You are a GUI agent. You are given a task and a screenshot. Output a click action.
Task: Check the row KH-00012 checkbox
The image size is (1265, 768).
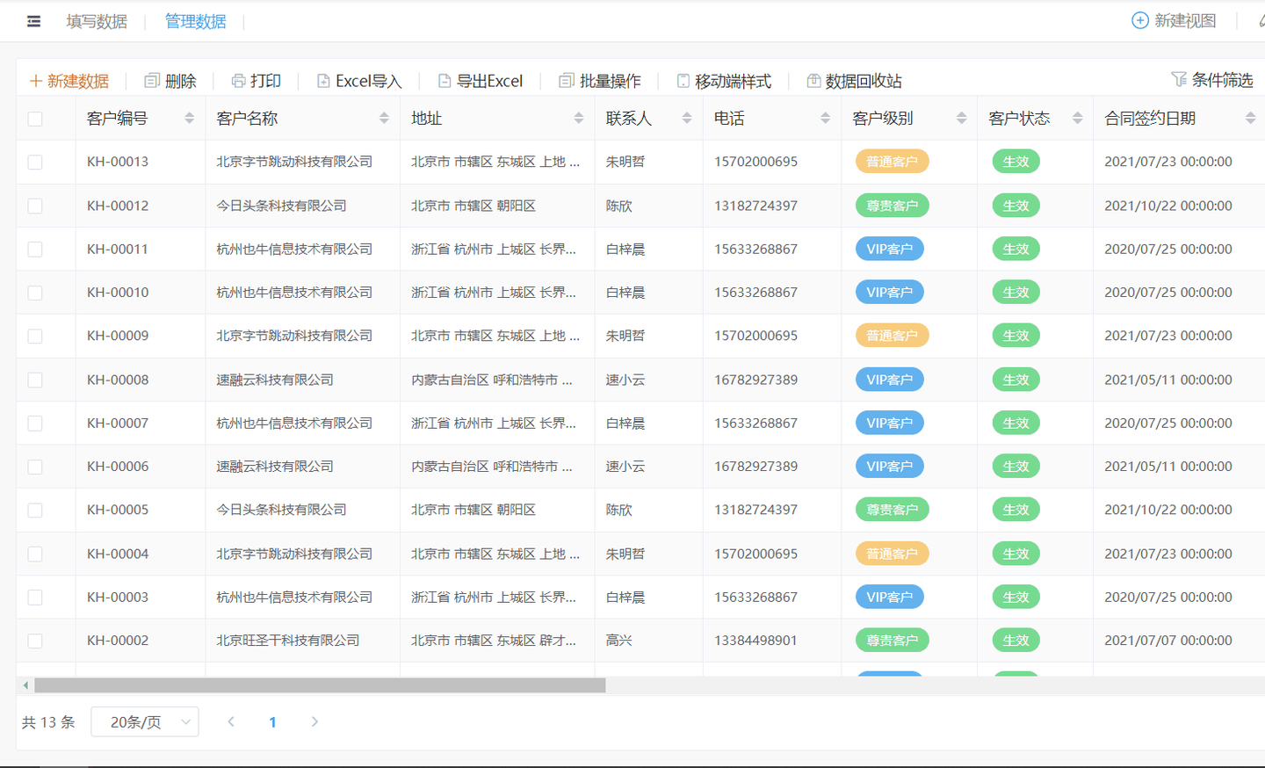pyautogui.click(x=35, y=206)
